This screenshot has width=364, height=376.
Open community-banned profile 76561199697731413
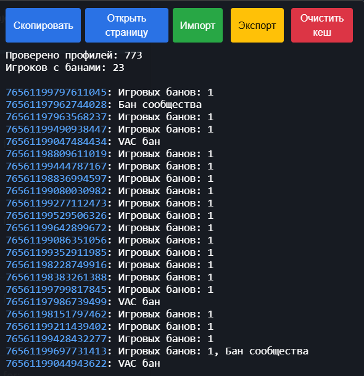tap(56, 351)
